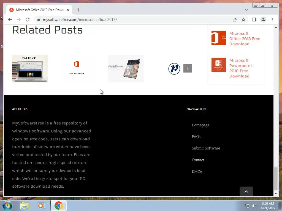The height and width of the screenshot is (211, 282).
Task: Go to Homepage in footer navigation
Action: [x=200, y=125]
